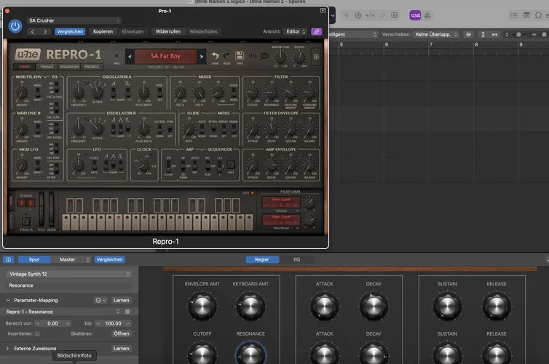Click the Kopieren button
549x364 pixels.
pyautogui.click(x=102, y=32)
